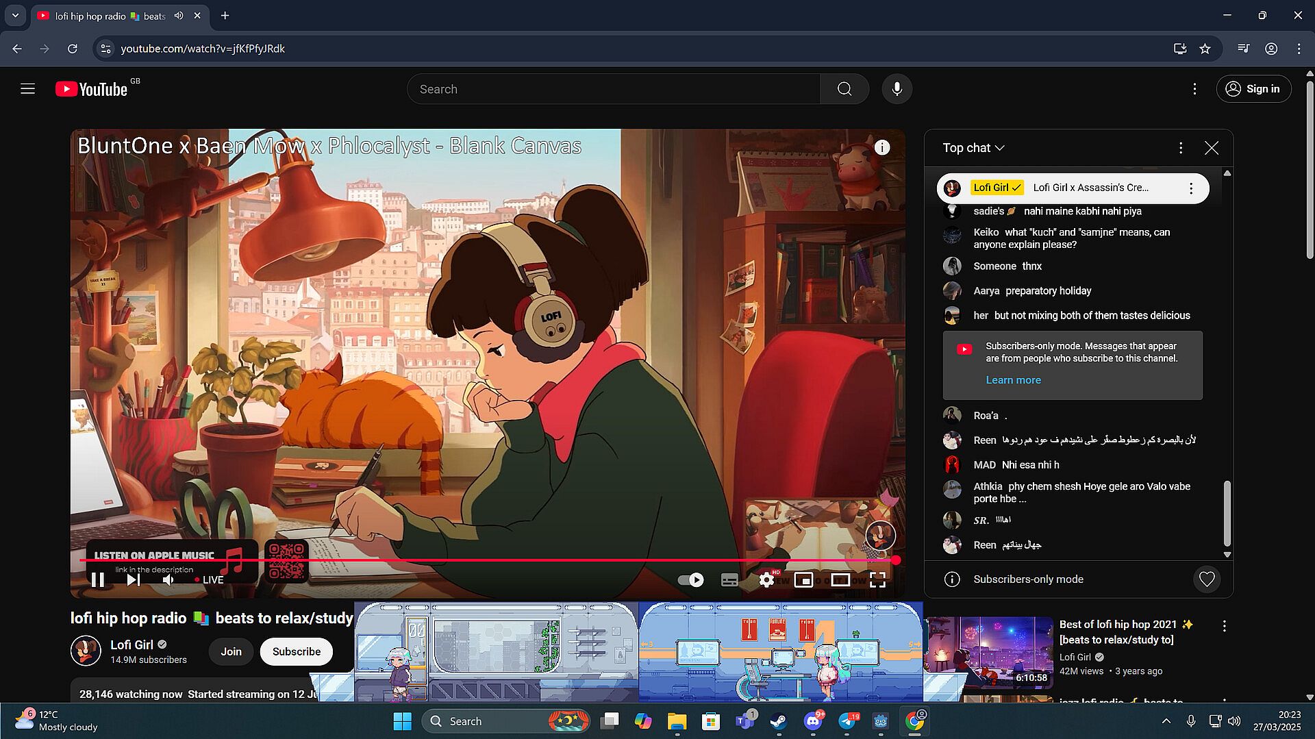Viewport: 1315px width, 739px height.
Task: Mute the video player volume icon
Action: click(168, 580)
